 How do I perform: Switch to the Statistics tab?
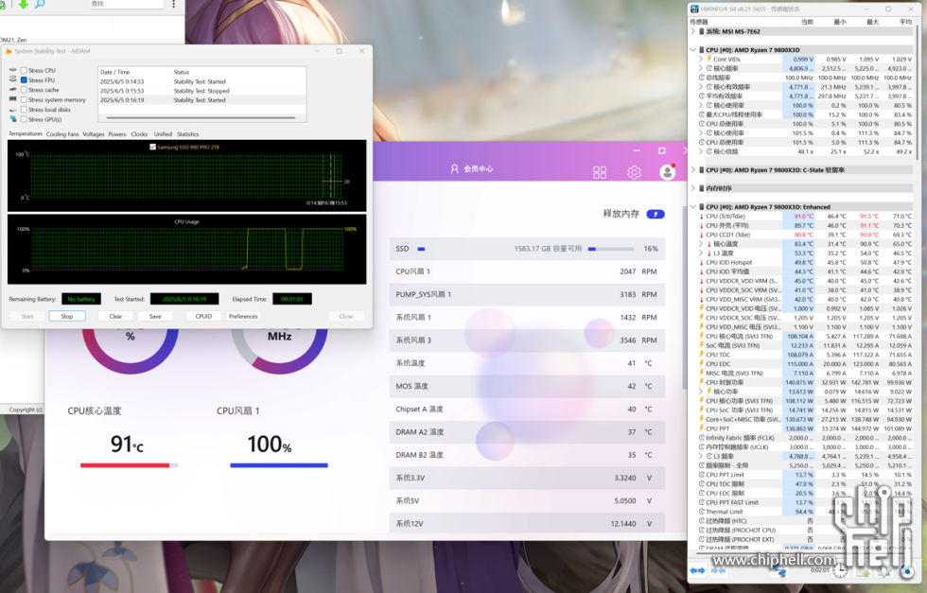tap(187, 134)
